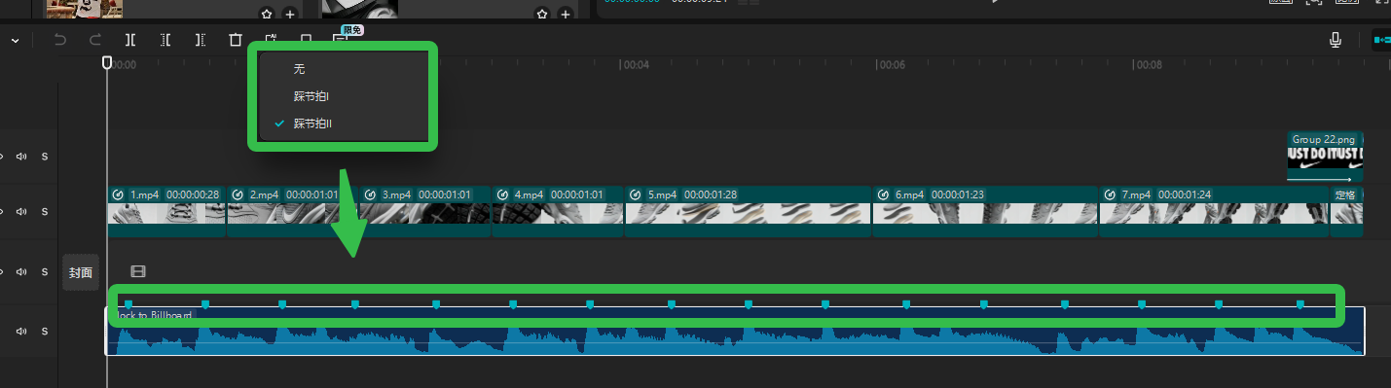1391x388 pixels.
Task: Click speed icon on 6.mp4 clip
Action: pos(884,194)
